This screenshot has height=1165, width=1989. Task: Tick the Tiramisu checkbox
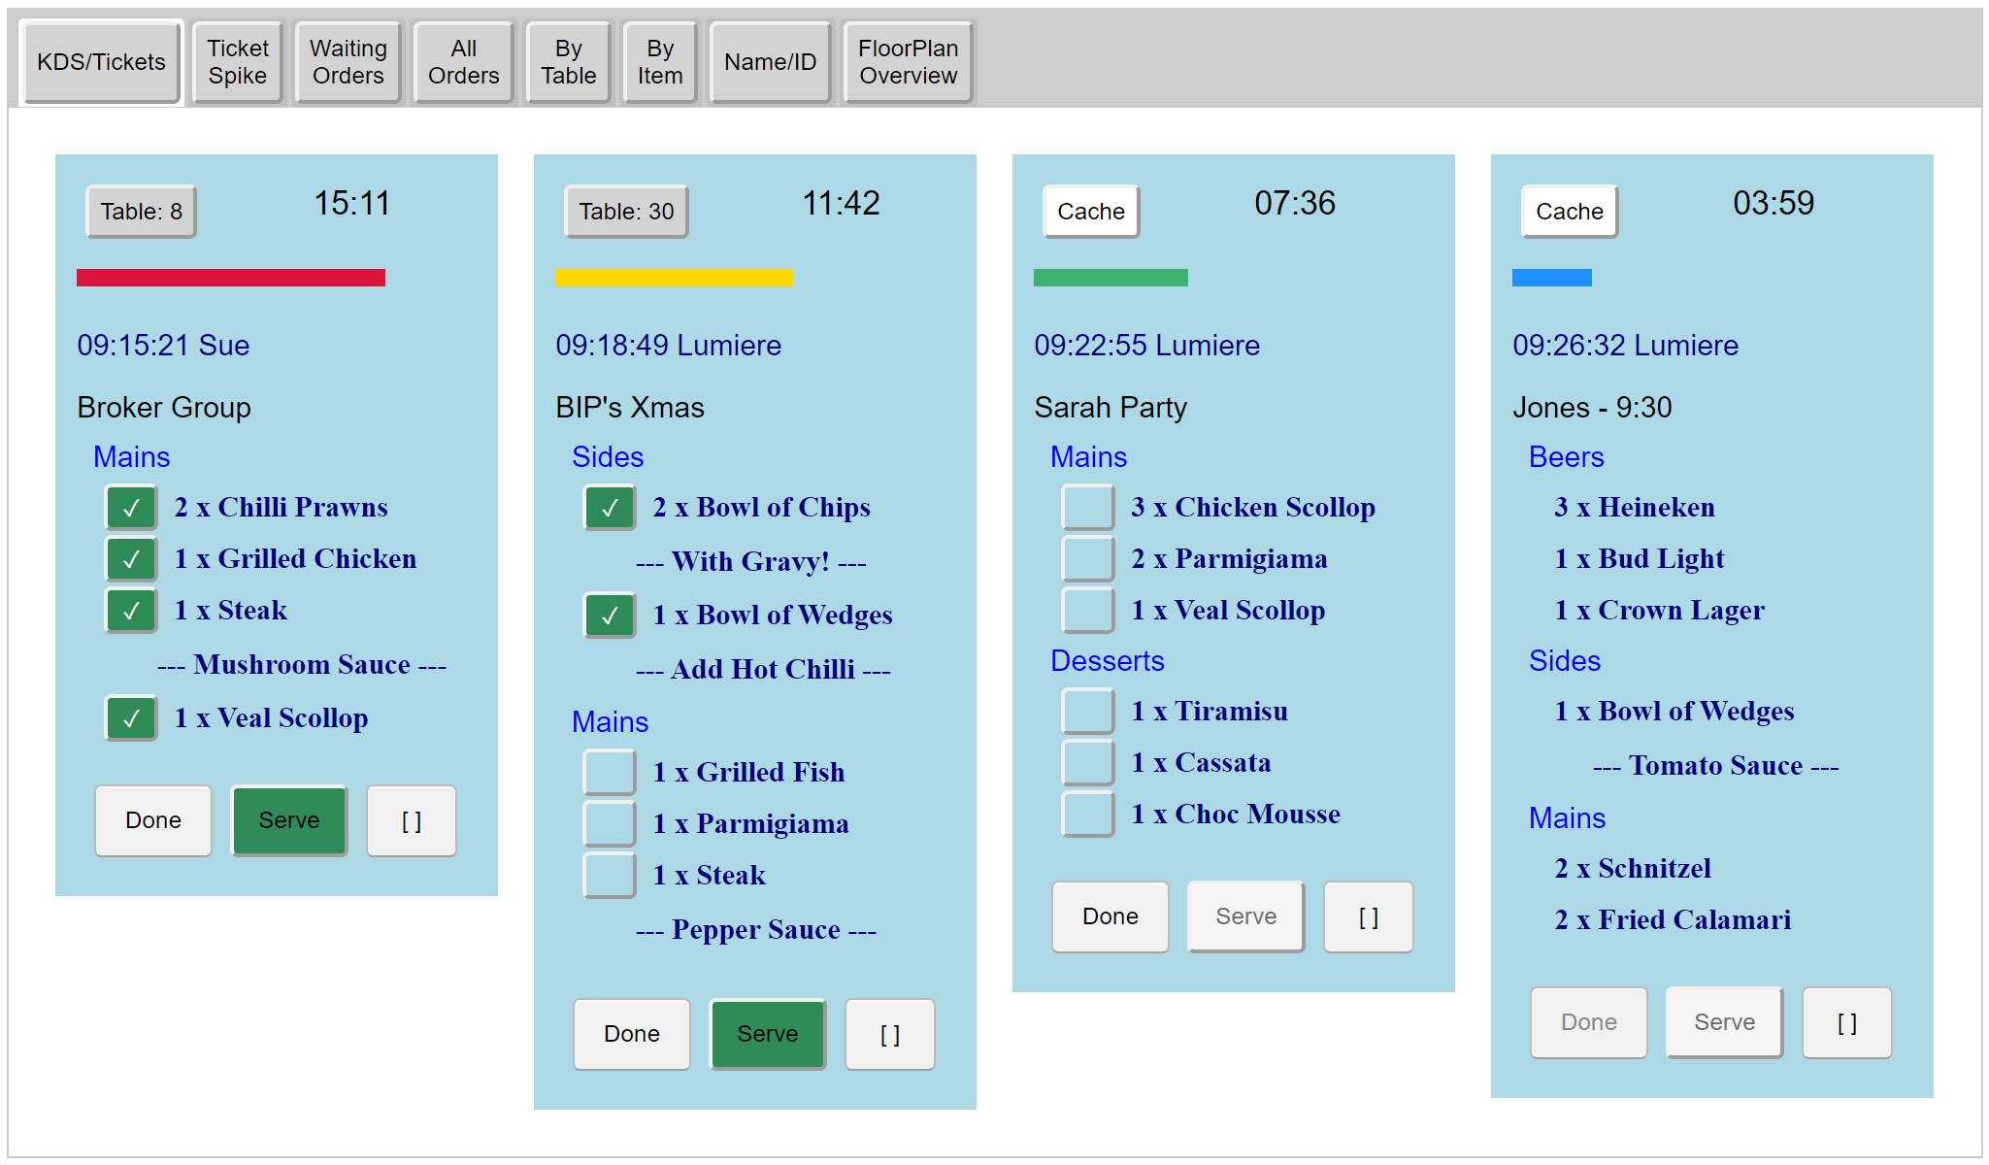point(1087,712)
